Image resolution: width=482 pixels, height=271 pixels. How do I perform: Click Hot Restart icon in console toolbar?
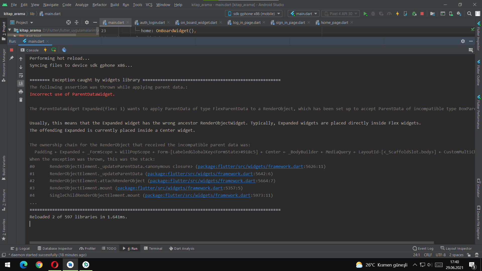(x=53, y=50)
